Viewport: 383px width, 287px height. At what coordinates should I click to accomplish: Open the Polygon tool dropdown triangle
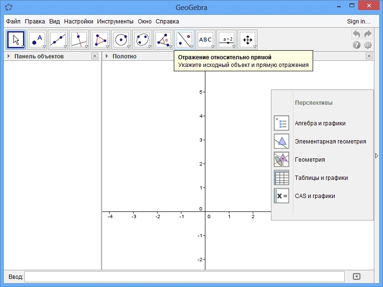107,46
